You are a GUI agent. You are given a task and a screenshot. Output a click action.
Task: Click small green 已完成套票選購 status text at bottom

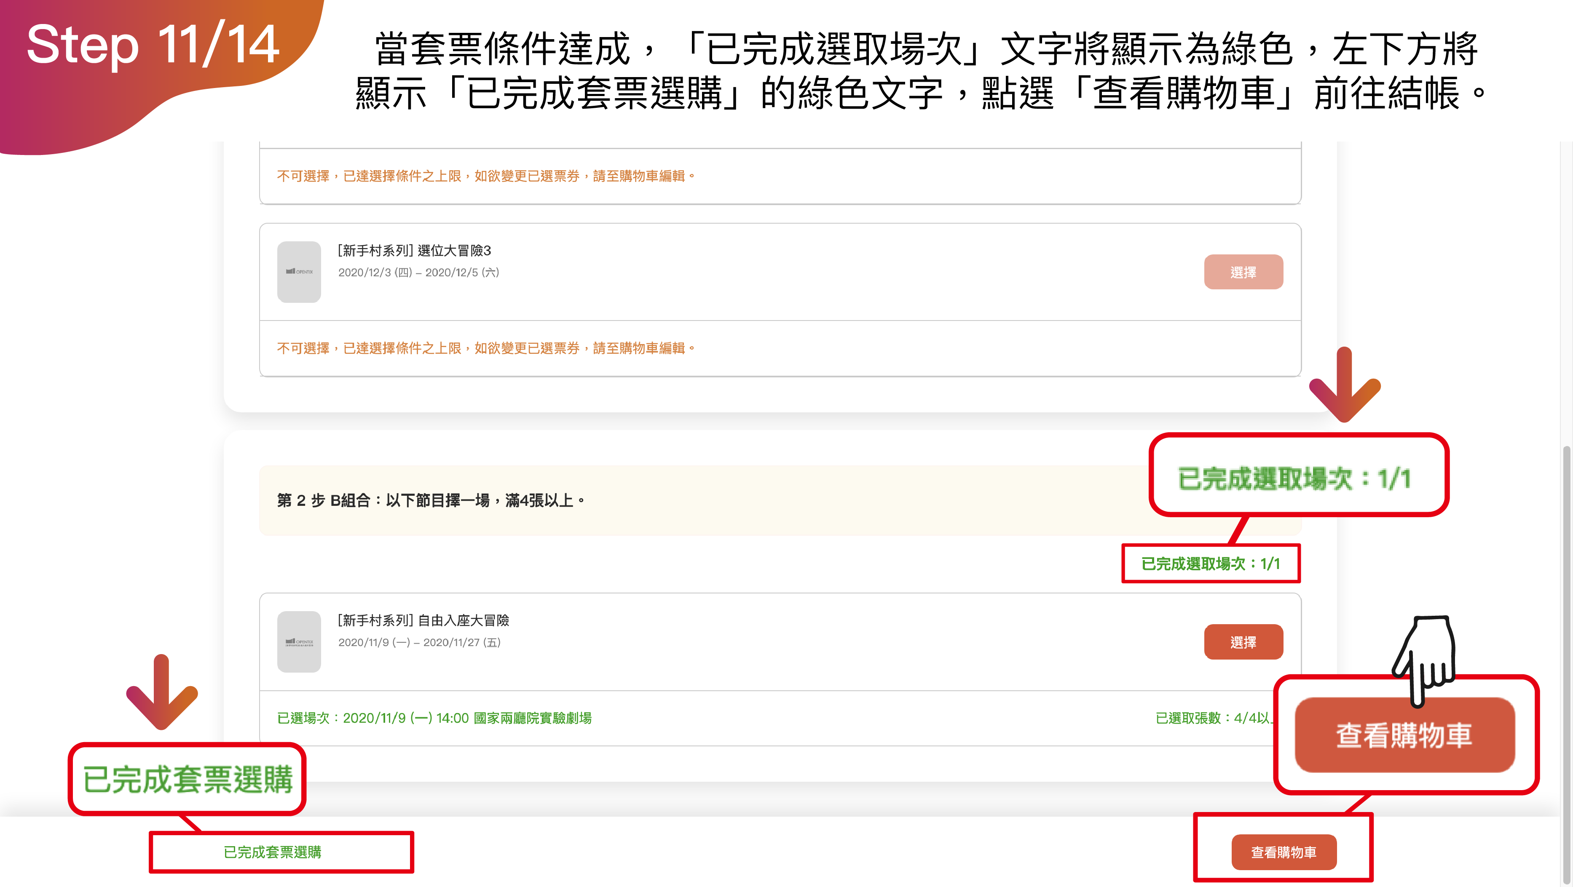coord(272,852)
